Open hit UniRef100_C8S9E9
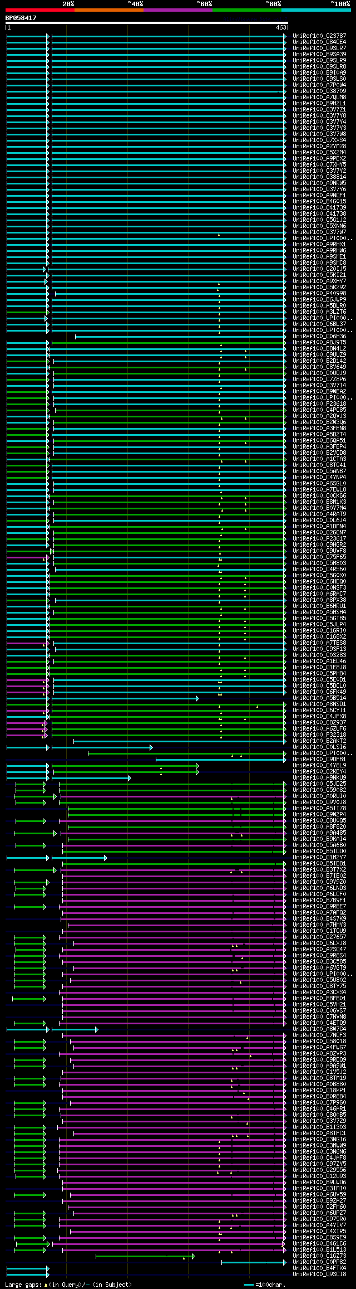356x1289 pixels. [x=319, y=1237]
